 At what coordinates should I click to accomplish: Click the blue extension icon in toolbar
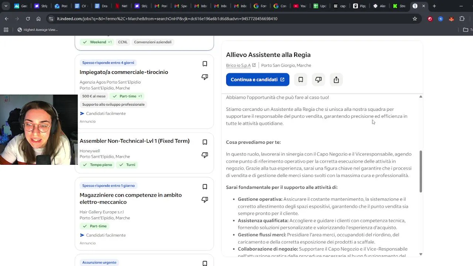pos(440,18)
